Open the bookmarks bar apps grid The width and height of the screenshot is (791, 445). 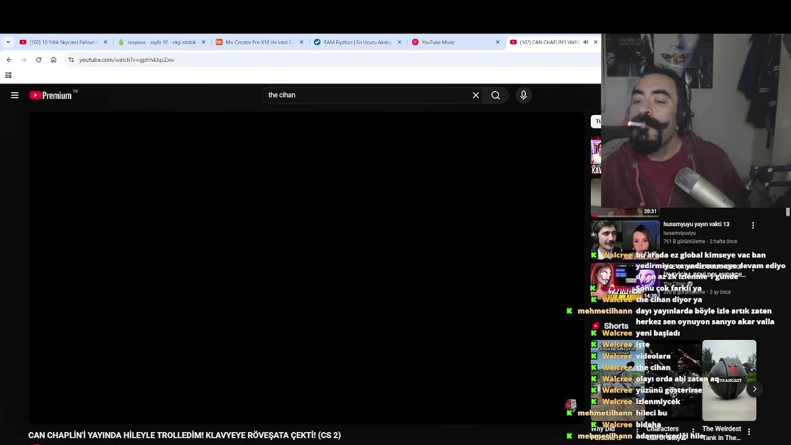click(8, 75)
